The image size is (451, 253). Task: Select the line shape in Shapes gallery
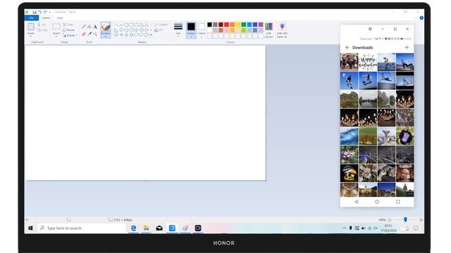[x=116, y=25]
